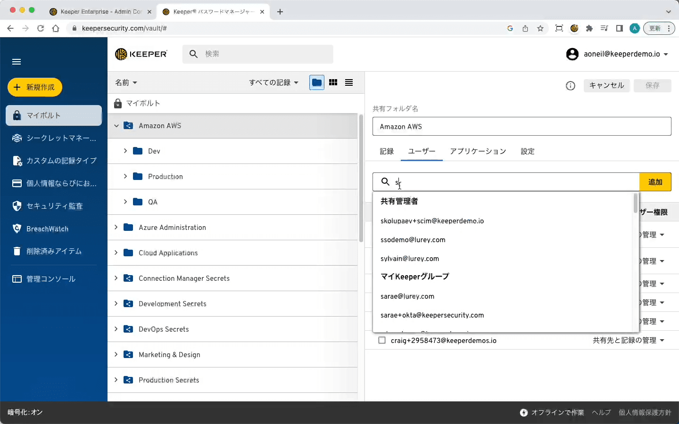Open the hamburger menu in sidebar
Viewport: 679px width, 424px height.
(x=17, y=62)
